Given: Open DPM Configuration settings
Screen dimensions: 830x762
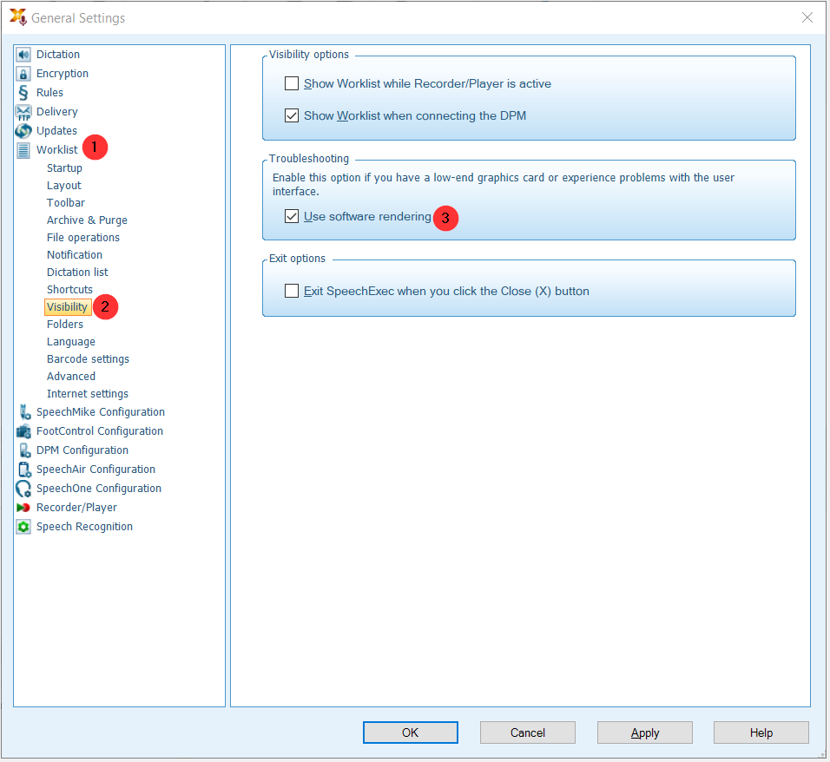Looking at the screenshot, I should click(x=82, y=450).
